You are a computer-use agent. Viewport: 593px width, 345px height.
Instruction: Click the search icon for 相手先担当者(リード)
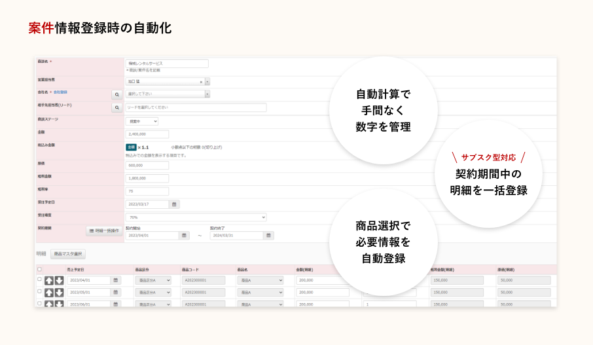(117, 107)
